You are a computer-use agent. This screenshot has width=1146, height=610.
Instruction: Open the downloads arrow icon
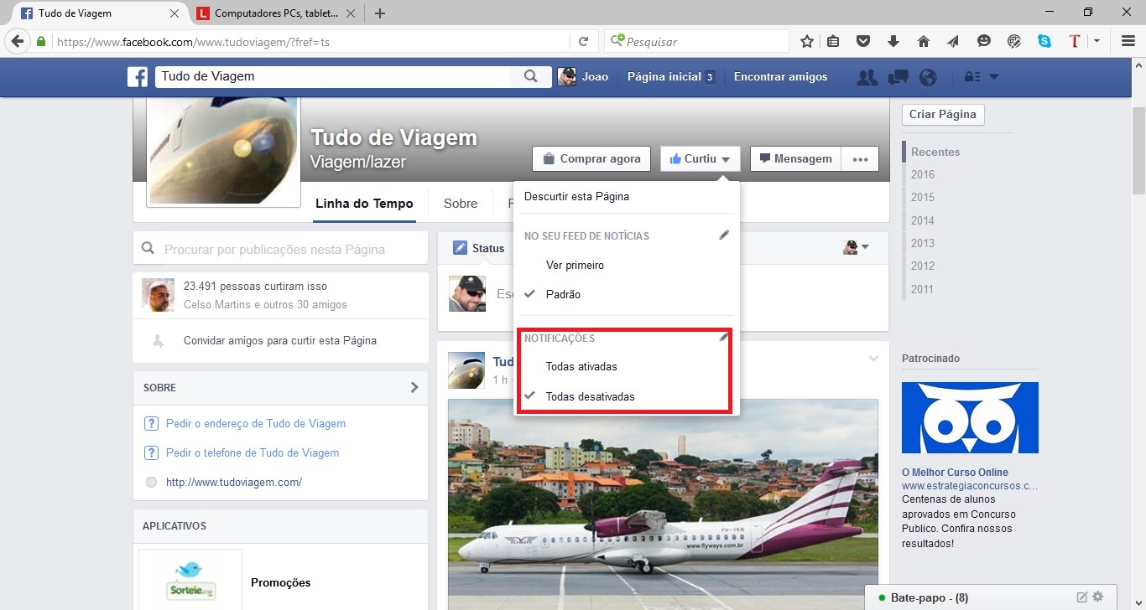point(893,41)
